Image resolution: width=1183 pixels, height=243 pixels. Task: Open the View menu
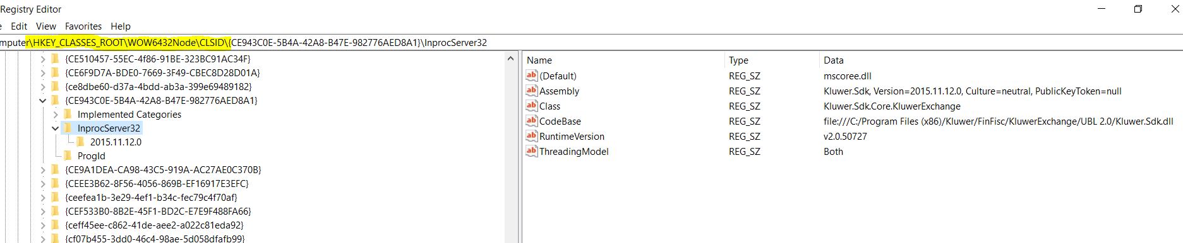coord(46,26)
